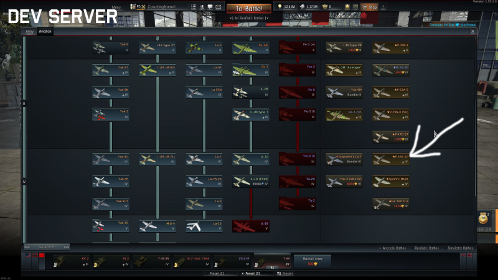Select the IL-2M type 3 aircraft card
Viewport: 498px width, 280px height.
tap(251, 114)
